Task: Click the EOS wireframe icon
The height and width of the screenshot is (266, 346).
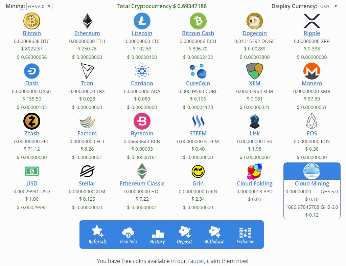Action: point(312,121)
